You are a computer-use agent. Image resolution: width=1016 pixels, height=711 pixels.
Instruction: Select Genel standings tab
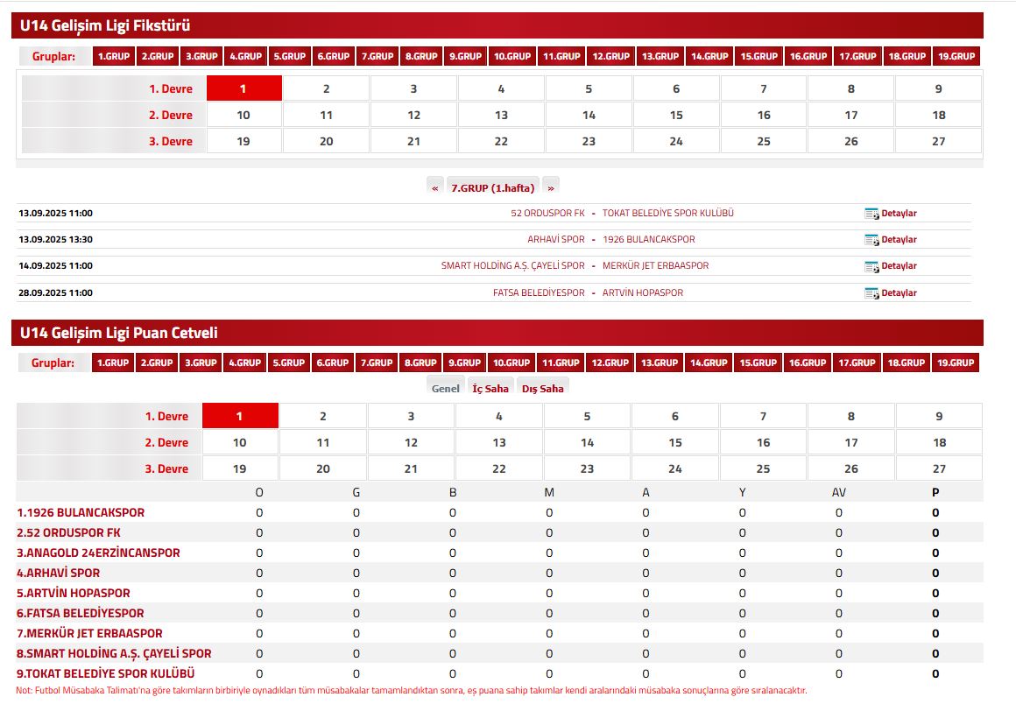tap(445, 389)
